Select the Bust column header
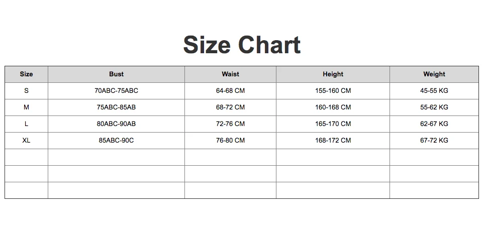 coord(116,74)
